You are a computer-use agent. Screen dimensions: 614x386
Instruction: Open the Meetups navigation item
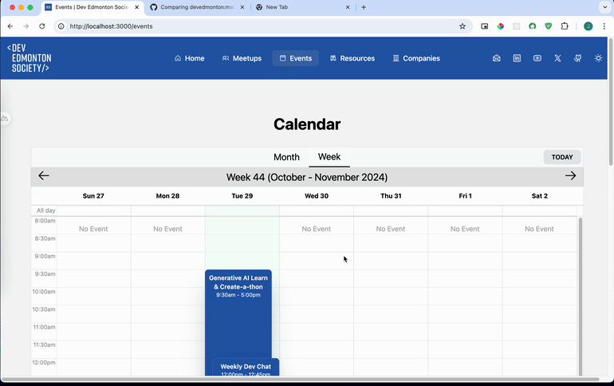[242, 58]
